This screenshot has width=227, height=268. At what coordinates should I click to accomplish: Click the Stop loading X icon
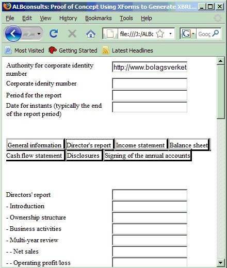[x=72, y=33]
